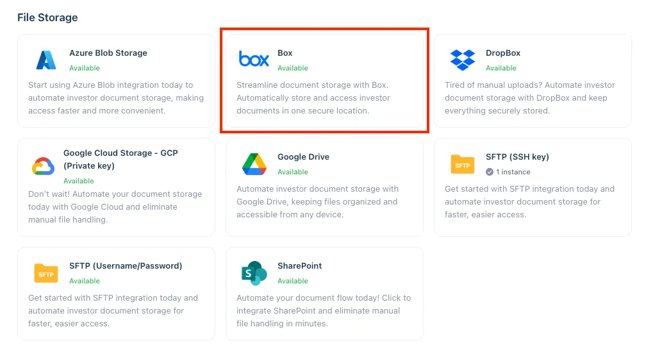The width and height of the screenshot is (646, 352).
Task: Click SFTP (Username/Password) card description text
Action: 113,310
